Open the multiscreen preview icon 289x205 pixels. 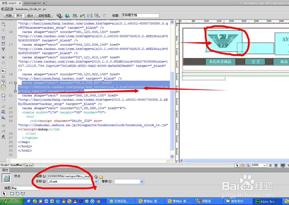click(x=59, y=16)
